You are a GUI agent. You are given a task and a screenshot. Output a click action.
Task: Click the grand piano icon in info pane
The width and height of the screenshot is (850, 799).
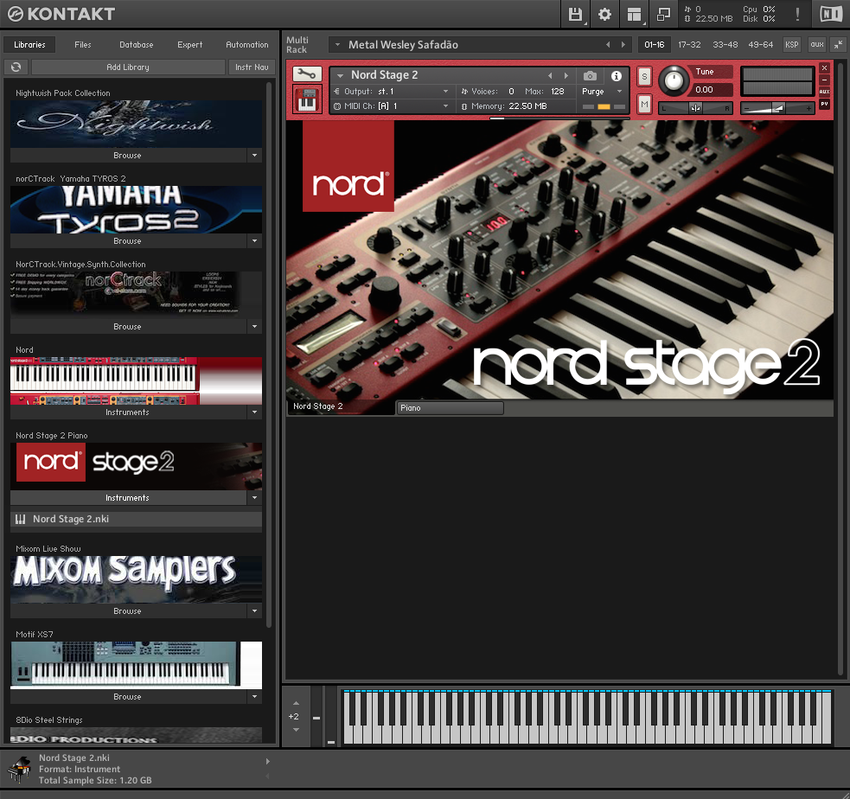pos(20,770)
